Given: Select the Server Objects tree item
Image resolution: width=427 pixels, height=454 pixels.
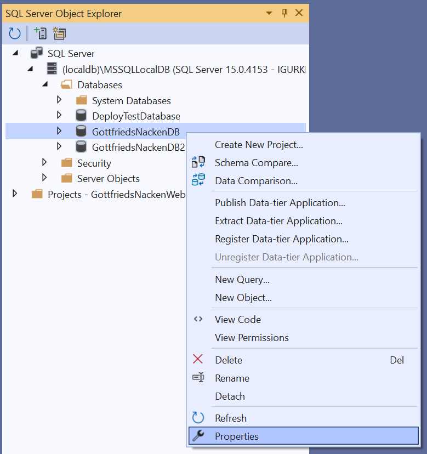Looking at the screenshot, I should (x=108, y=178).
